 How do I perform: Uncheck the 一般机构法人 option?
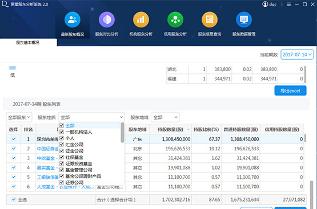(62, 132)
